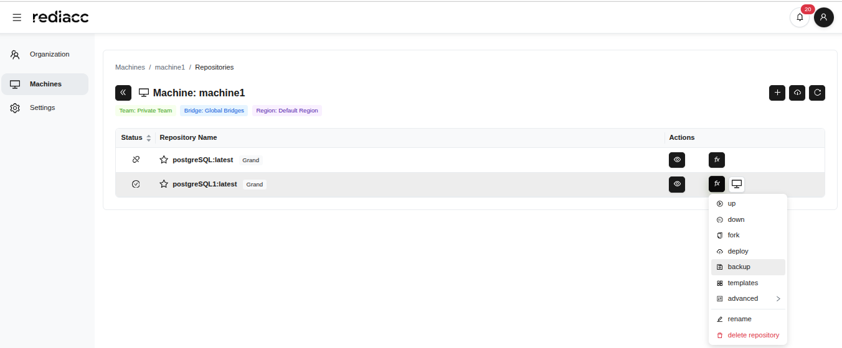Click the double-chevron back button
Image resolution: width=842 pixels, height=348 pixels.
click(123, 93)
